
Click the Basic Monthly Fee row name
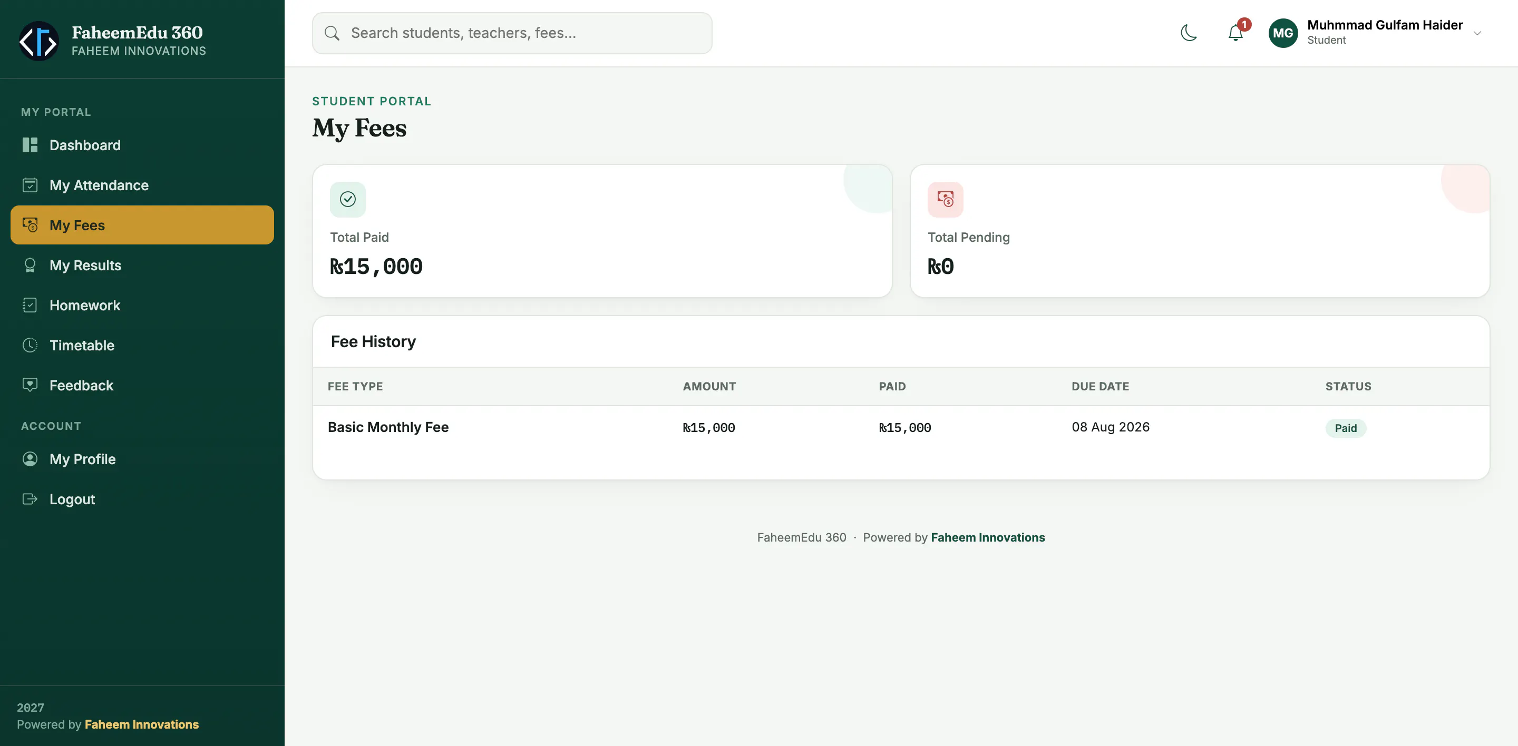388,427
